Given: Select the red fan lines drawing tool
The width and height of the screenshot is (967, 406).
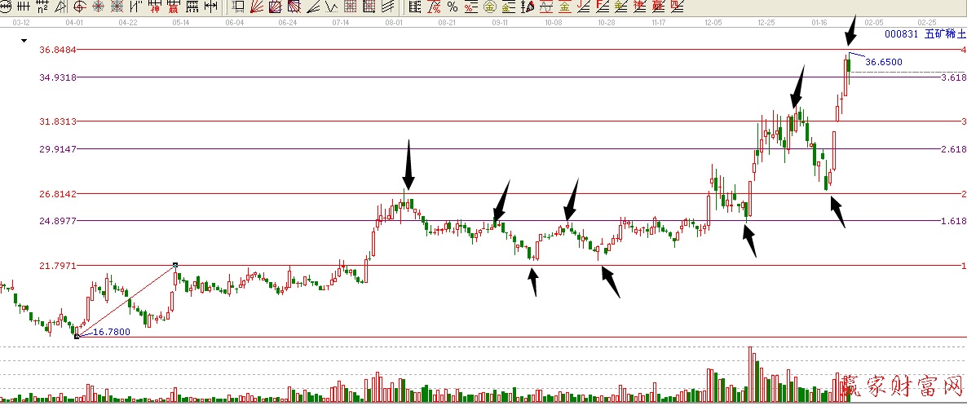Looking at the screenshot, I should 256,7.
